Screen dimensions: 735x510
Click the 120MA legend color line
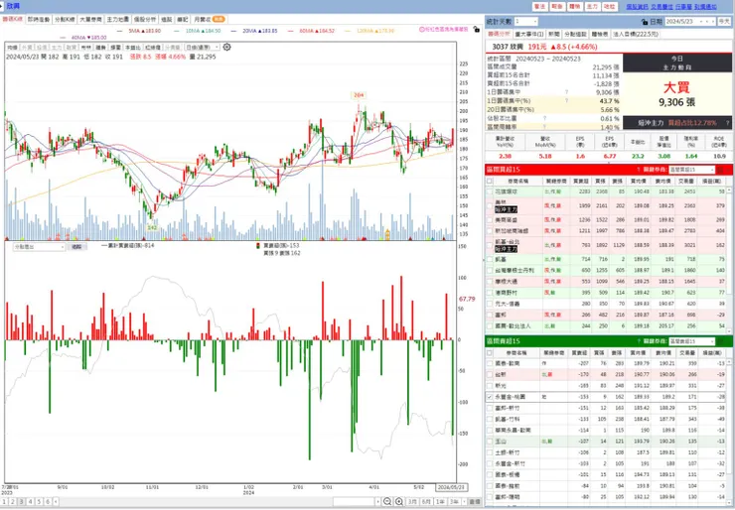348,31
